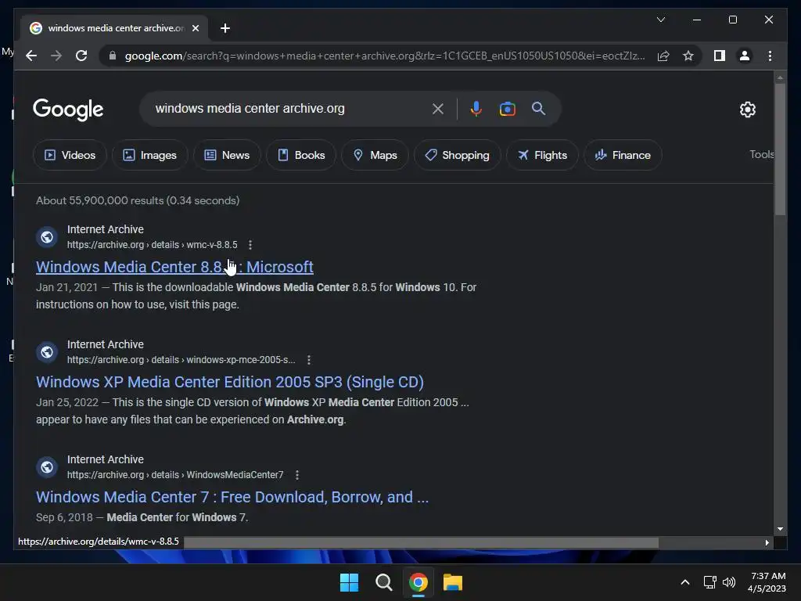
Task: Open the network status tray icon
Action: coord(709,582)
